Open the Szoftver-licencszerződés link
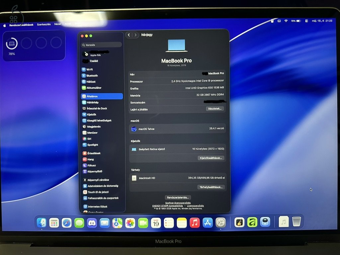Viewport: 340px width, 255px height. pyautogui.click(x=178, y=203)
